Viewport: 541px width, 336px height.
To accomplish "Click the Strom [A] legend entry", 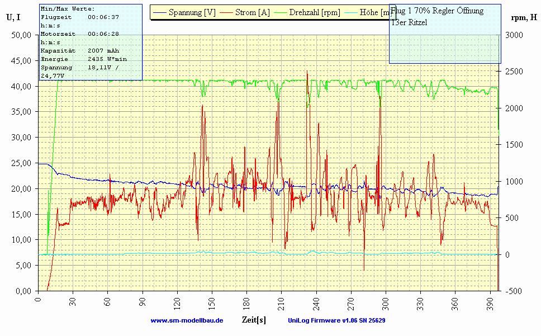I will point(252,12).
